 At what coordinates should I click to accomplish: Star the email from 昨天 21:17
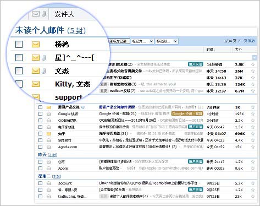253,162
